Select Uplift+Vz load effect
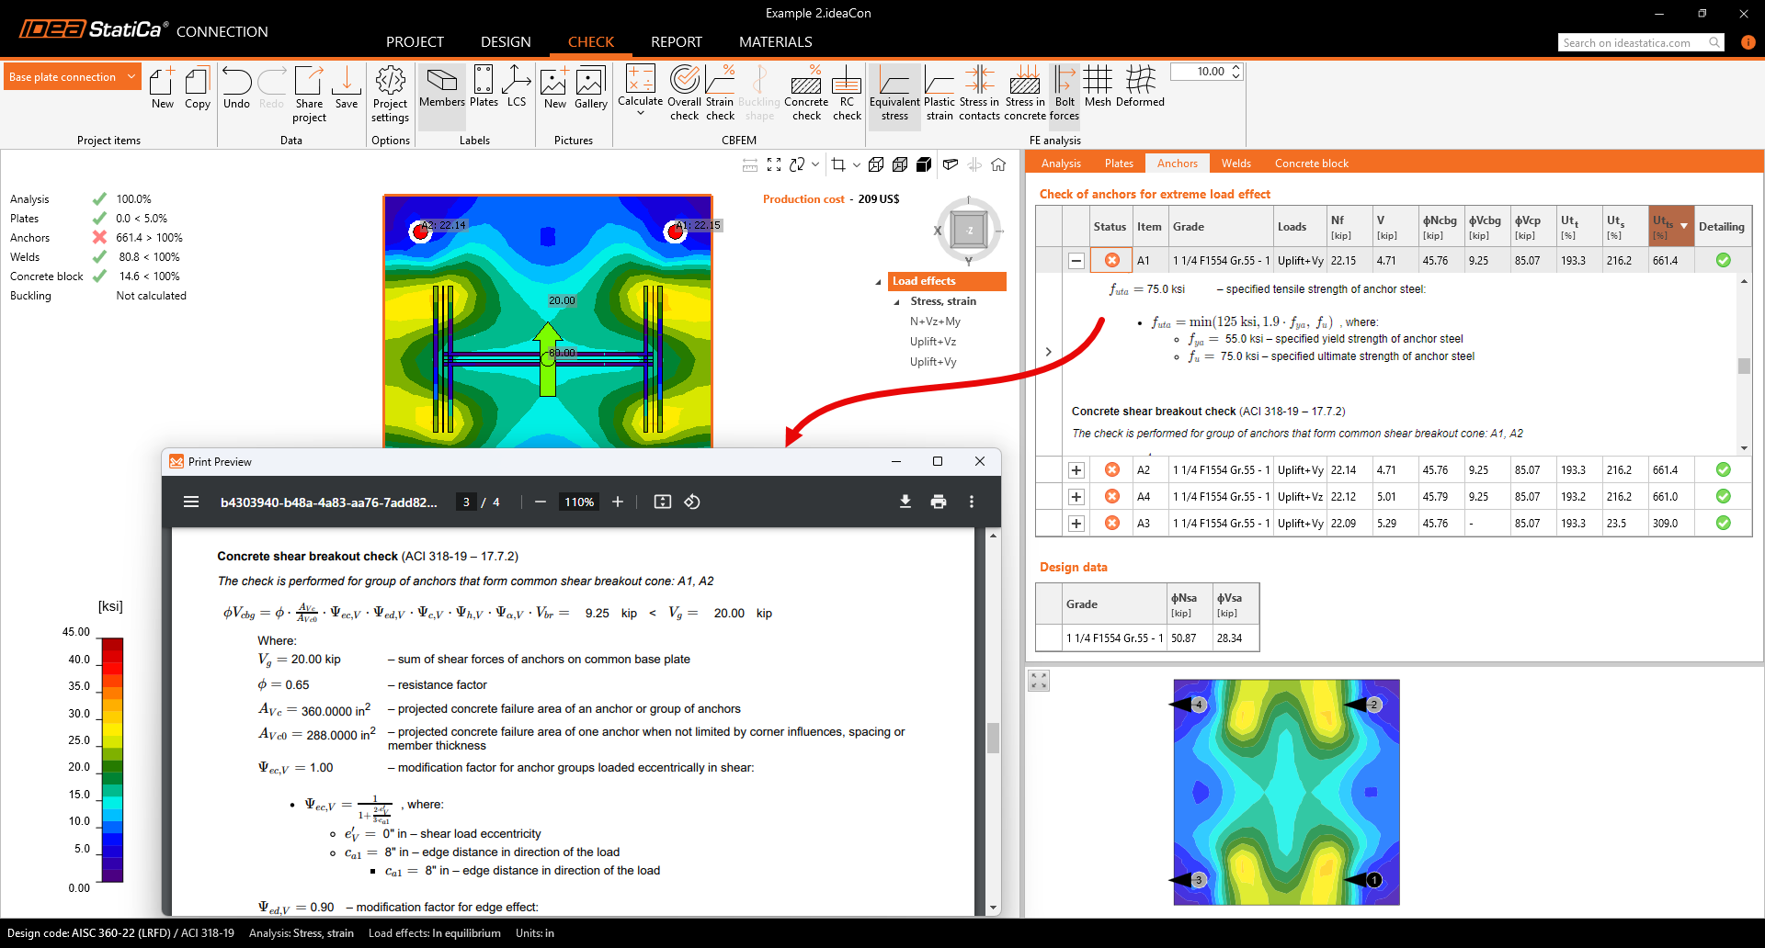 coord(933,342)
